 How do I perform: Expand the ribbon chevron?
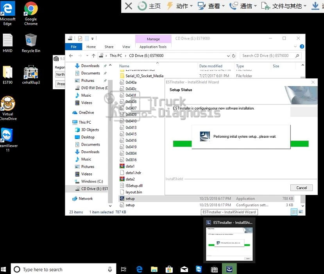pyautogui.click(x=295, y=47)
